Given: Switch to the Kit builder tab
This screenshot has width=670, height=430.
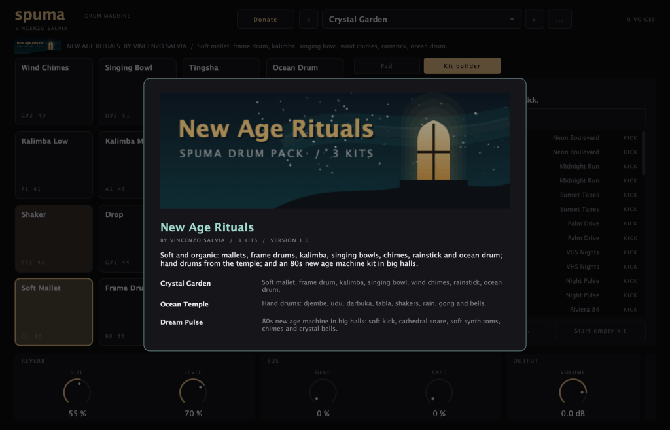Looking at the screenshot, I should (x=462, y=66).
